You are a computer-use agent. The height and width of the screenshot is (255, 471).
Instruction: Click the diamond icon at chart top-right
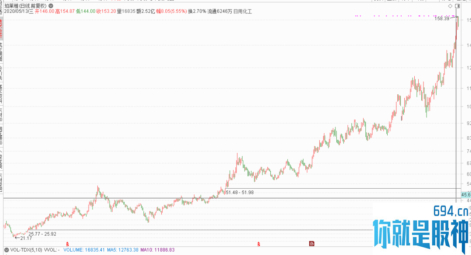coord(450,6)
